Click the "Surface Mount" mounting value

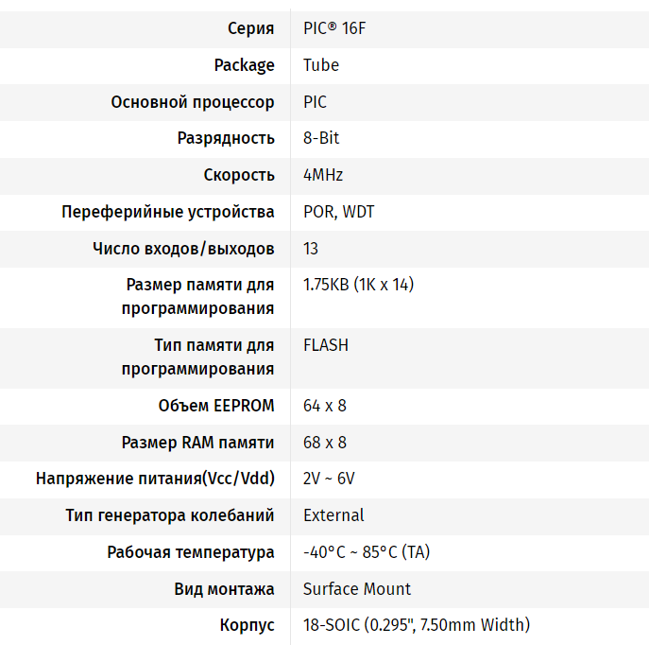point(357,589)
